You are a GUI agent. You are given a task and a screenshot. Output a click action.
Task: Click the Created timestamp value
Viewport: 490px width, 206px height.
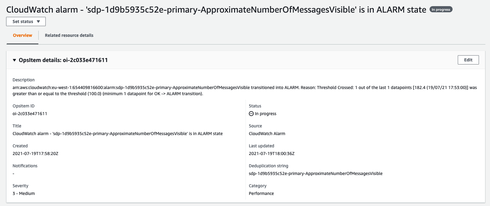35,154
